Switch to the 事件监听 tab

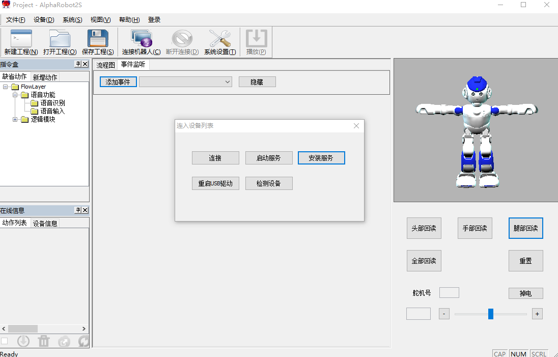(x=133, y=64)
